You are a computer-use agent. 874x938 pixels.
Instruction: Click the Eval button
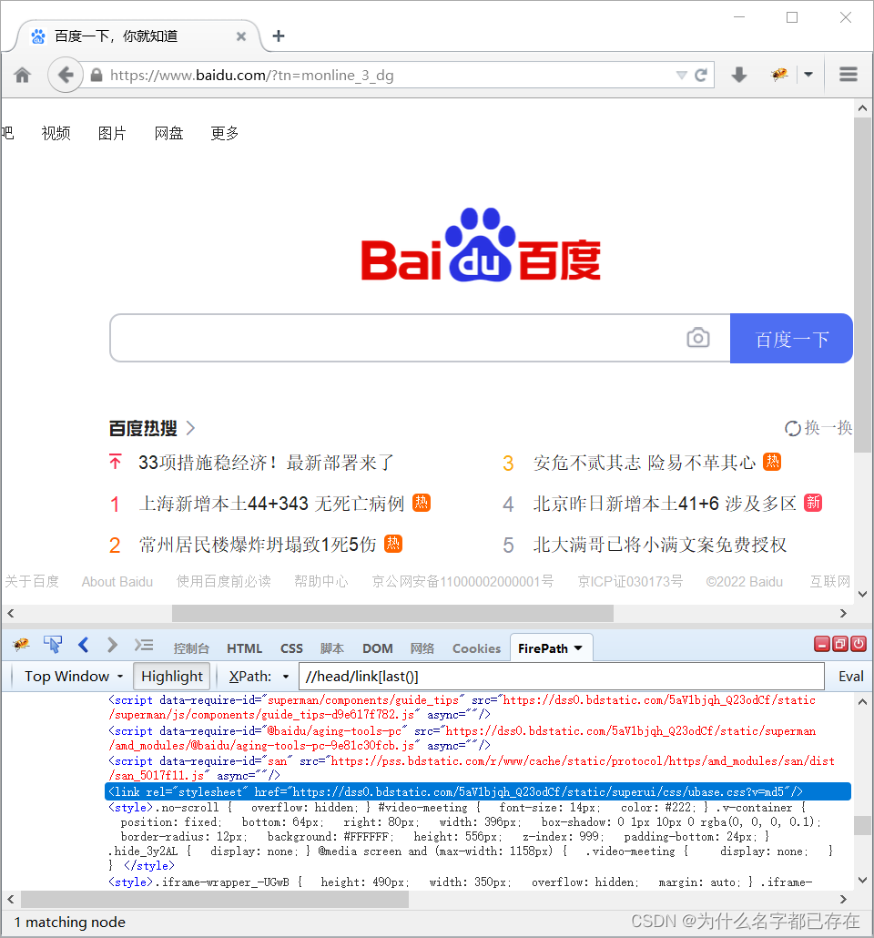click(x=850, y=677)
